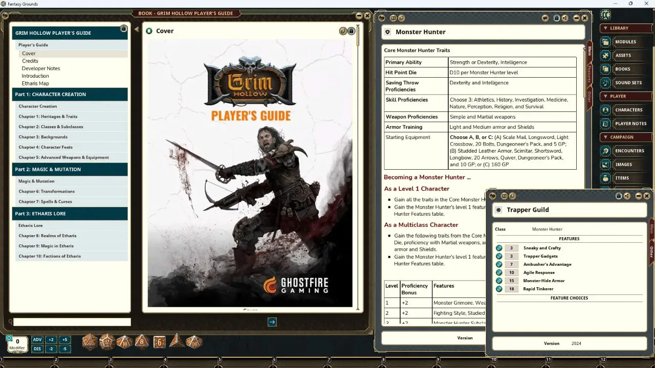This screenshot has height=368, width=655.
Task: Open the Images sidebar icon
Action: click(606, 165)
